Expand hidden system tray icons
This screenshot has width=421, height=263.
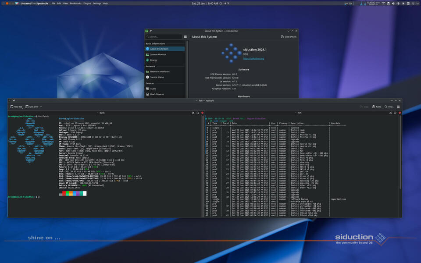[418, 4]
